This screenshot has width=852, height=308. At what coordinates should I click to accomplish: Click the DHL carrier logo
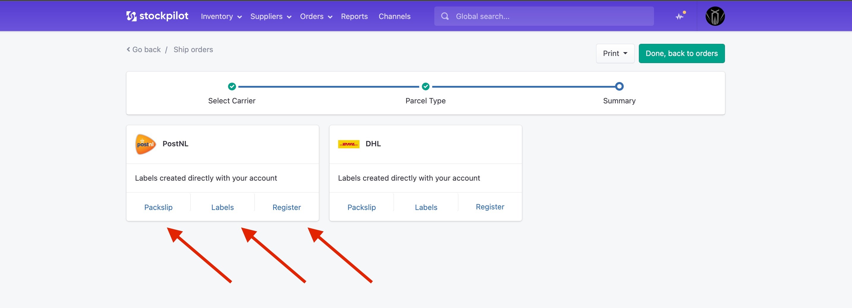[x=349, y=144]
